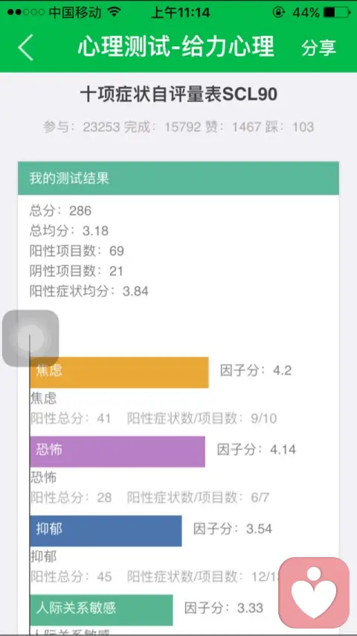Select the orange 焦虑 bar
The height and width of the screenshot is (636, 357).
[119, 372]
